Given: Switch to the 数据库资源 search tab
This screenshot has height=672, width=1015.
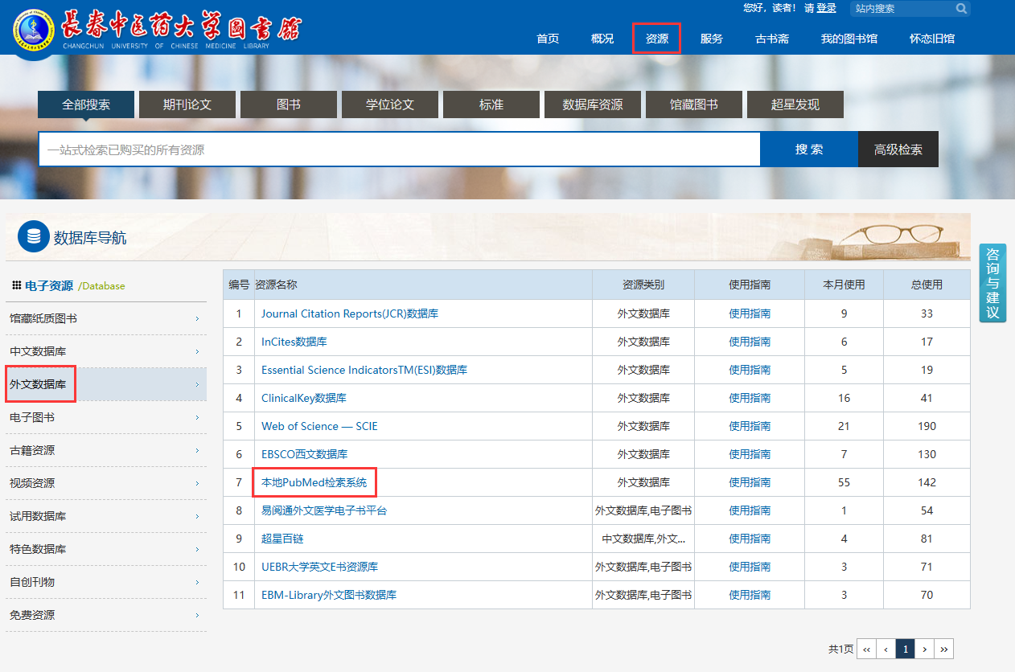Looking at the screenshot, I should click(593, 104).
